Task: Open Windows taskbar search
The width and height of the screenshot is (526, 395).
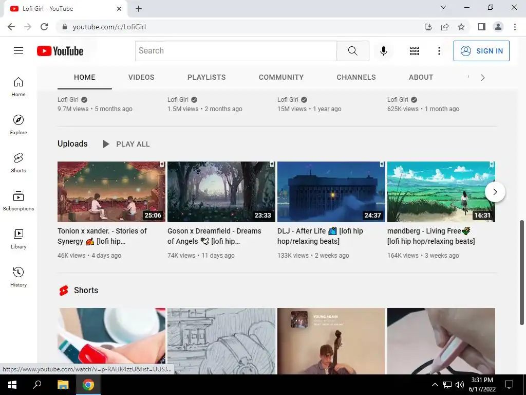Action: tap(37, 385)
